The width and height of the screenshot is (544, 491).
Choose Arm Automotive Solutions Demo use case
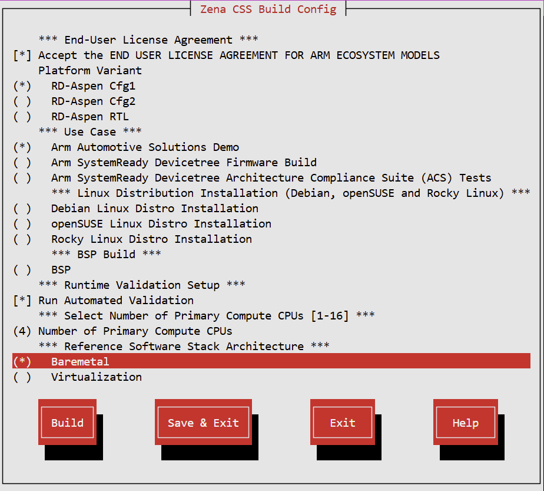pyautogui.click(x=126, y=147)
